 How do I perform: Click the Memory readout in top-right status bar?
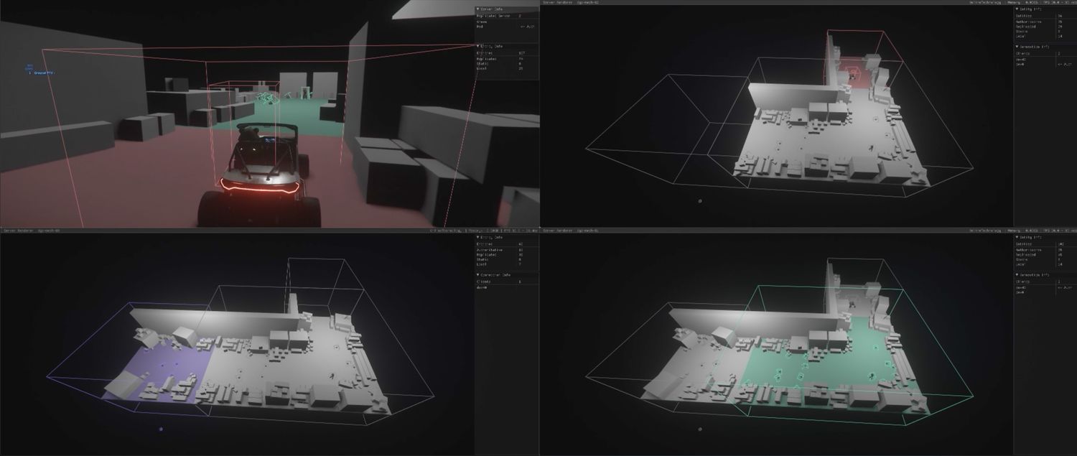[1012, 3]
